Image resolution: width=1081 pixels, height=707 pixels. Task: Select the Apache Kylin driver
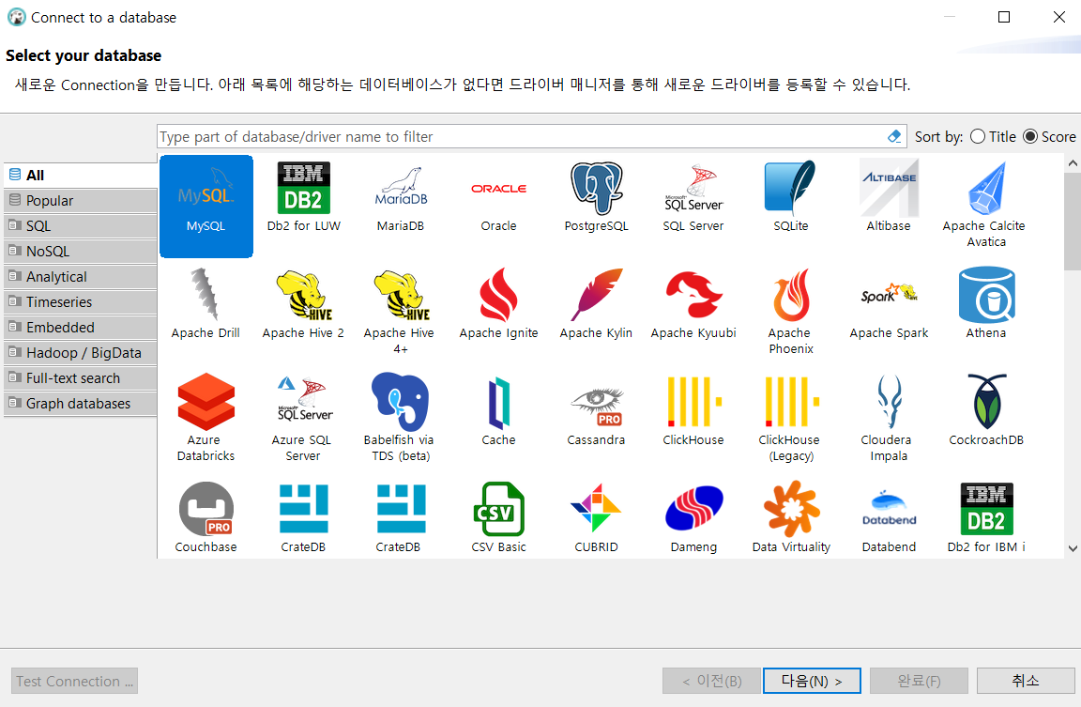(597, 304)
